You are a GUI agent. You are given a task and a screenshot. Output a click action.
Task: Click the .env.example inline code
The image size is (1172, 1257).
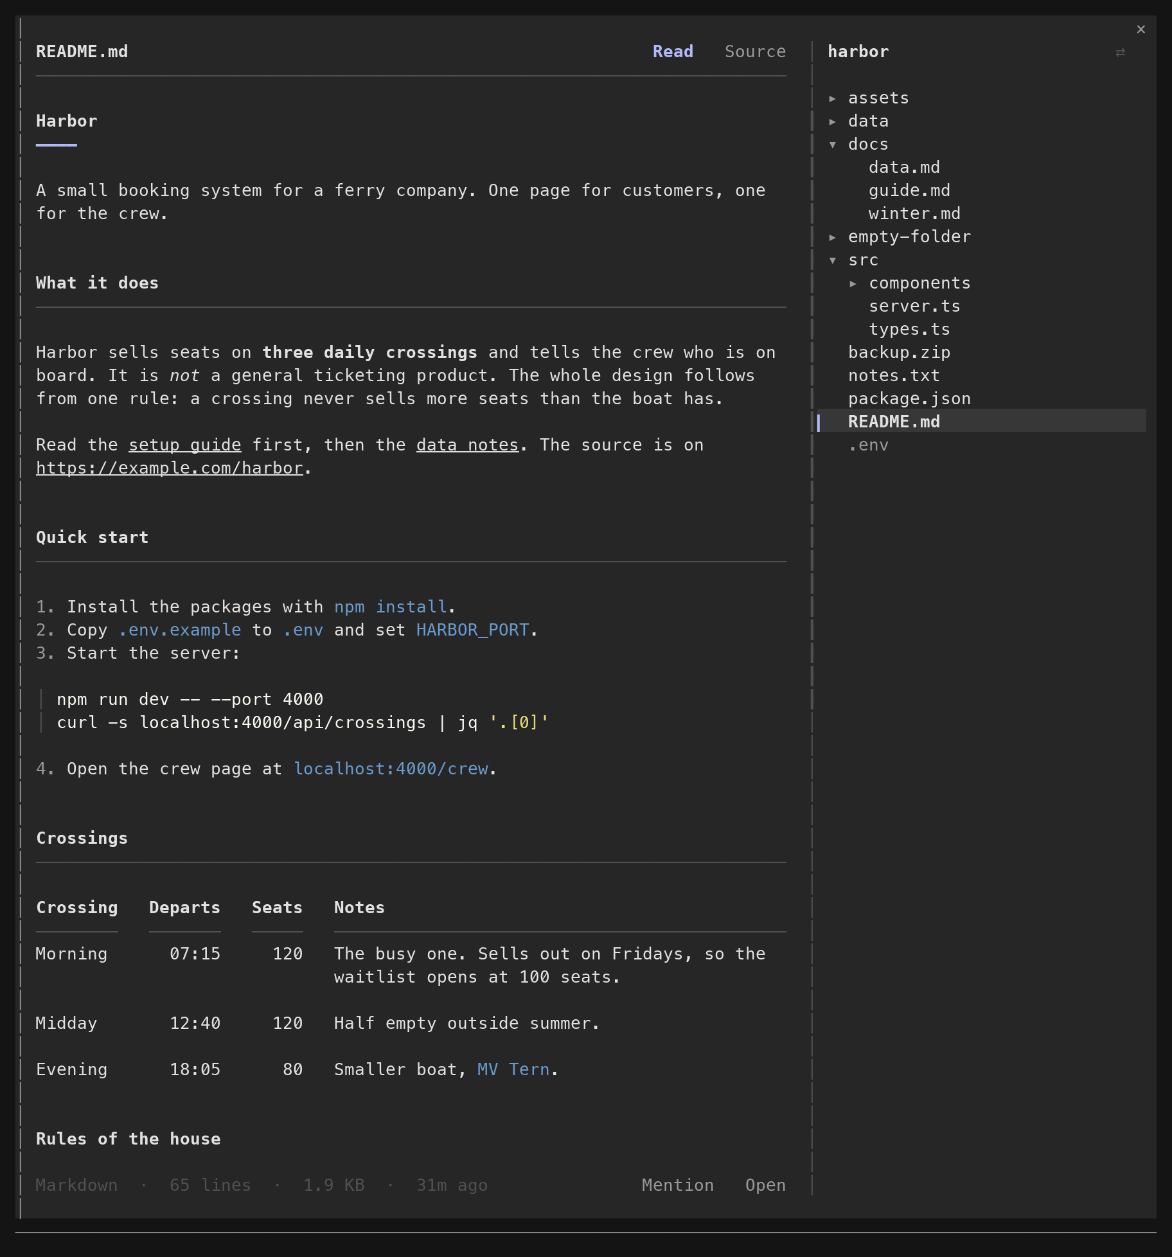(x=180, y=630)
